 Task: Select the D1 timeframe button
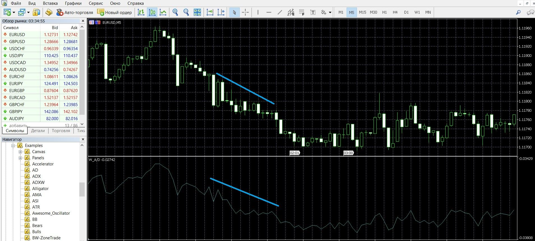[x=406, y=12]
